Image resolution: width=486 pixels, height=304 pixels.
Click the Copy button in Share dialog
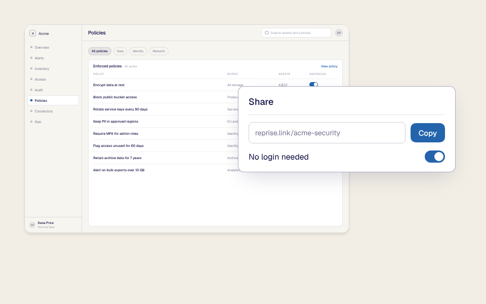pyautogui.click(x=427, y=133)
